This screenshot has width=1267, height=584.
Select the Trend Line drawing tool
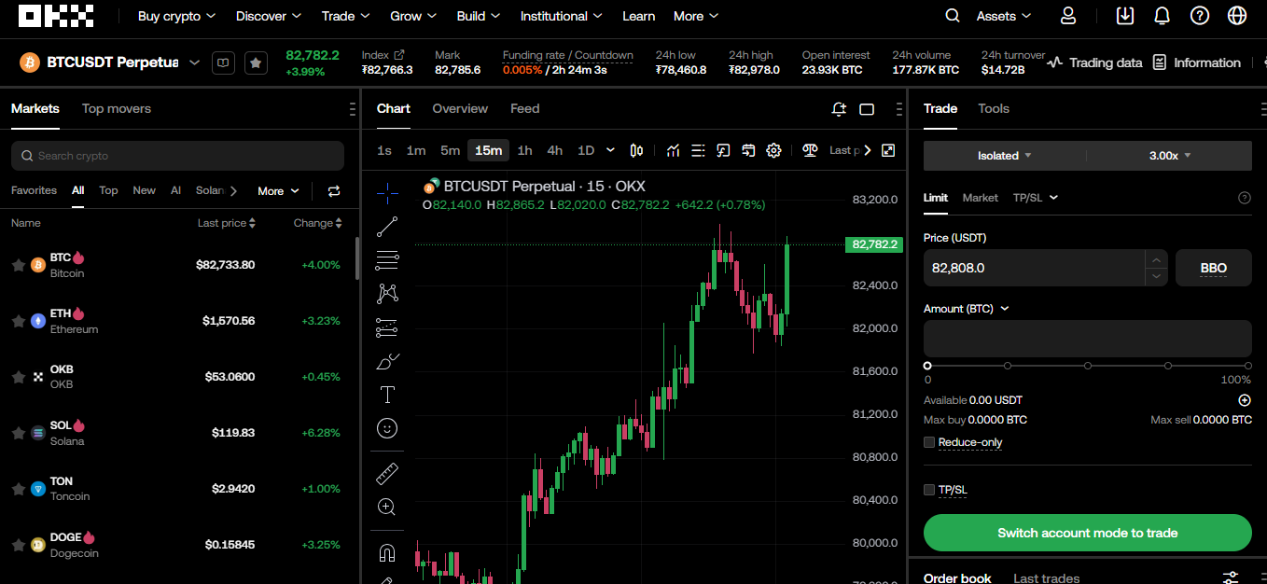click(387, 227)
